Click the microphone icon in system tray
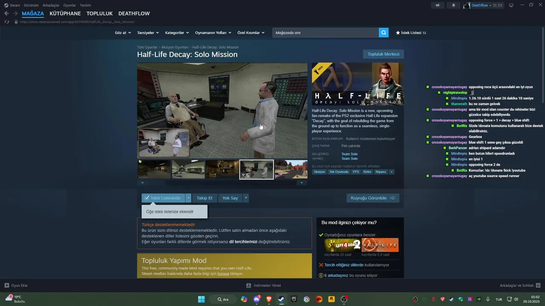 tap(488, 299)
